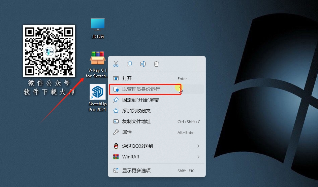This screenshot has height=187, width=318.
Task: Choose 以管理员身份运行 from the context menu
Action: pyautogui.click(x=157, y=89)
